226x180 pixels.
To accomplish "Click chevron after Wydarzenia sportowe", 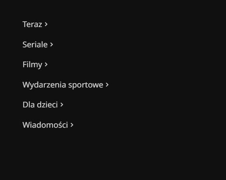I will pyautogui.click(x=107, y=85).
